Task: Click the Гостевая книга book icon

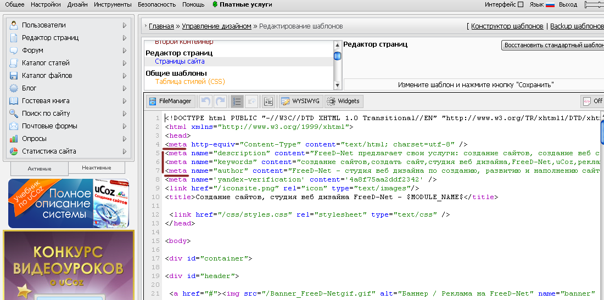Action: tap(14, 101)
